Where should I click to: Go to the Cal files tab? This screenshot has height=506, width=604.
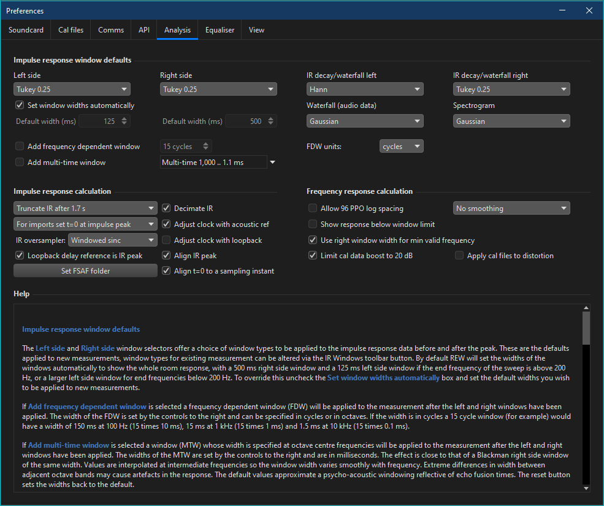tap(71, 30)
